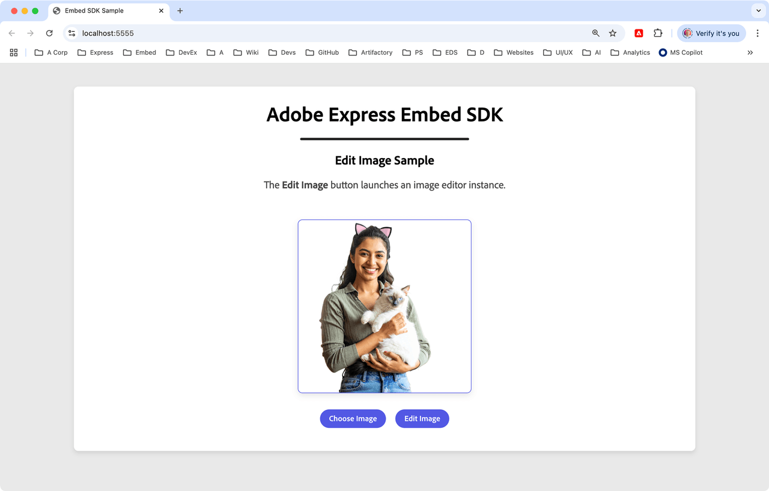Viewport: 769px width, 491px height.
Task: View site information icon beside URL
Action: (x=72, y=34)
